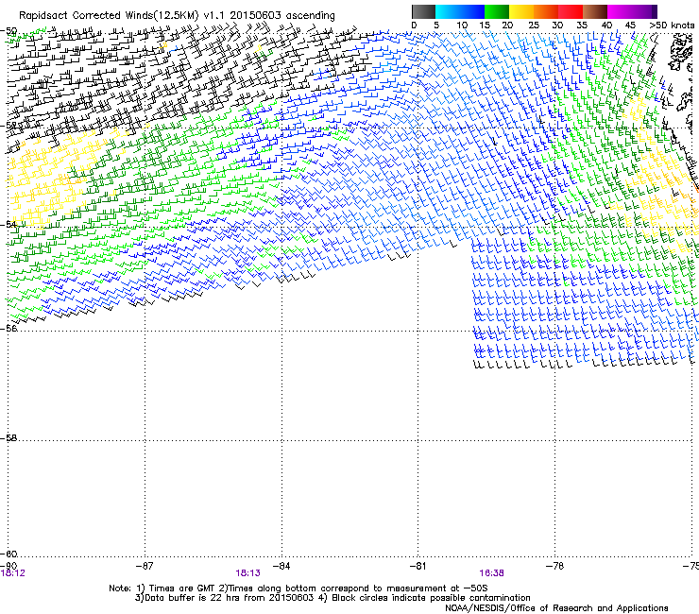Click the blue 10-15 knots color swatch
This screenshot has width=699, height=614.
tap(472, 11)
